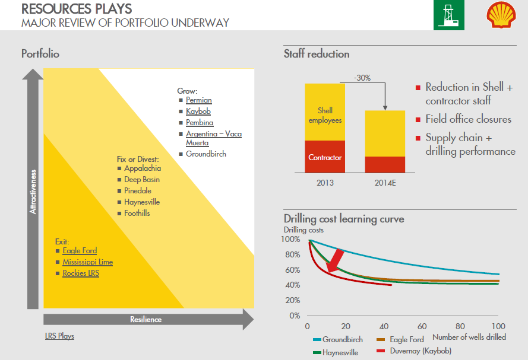This screenshot has width=528, height=360.
Task: Open the Permian link
Action: click(198, 100)
